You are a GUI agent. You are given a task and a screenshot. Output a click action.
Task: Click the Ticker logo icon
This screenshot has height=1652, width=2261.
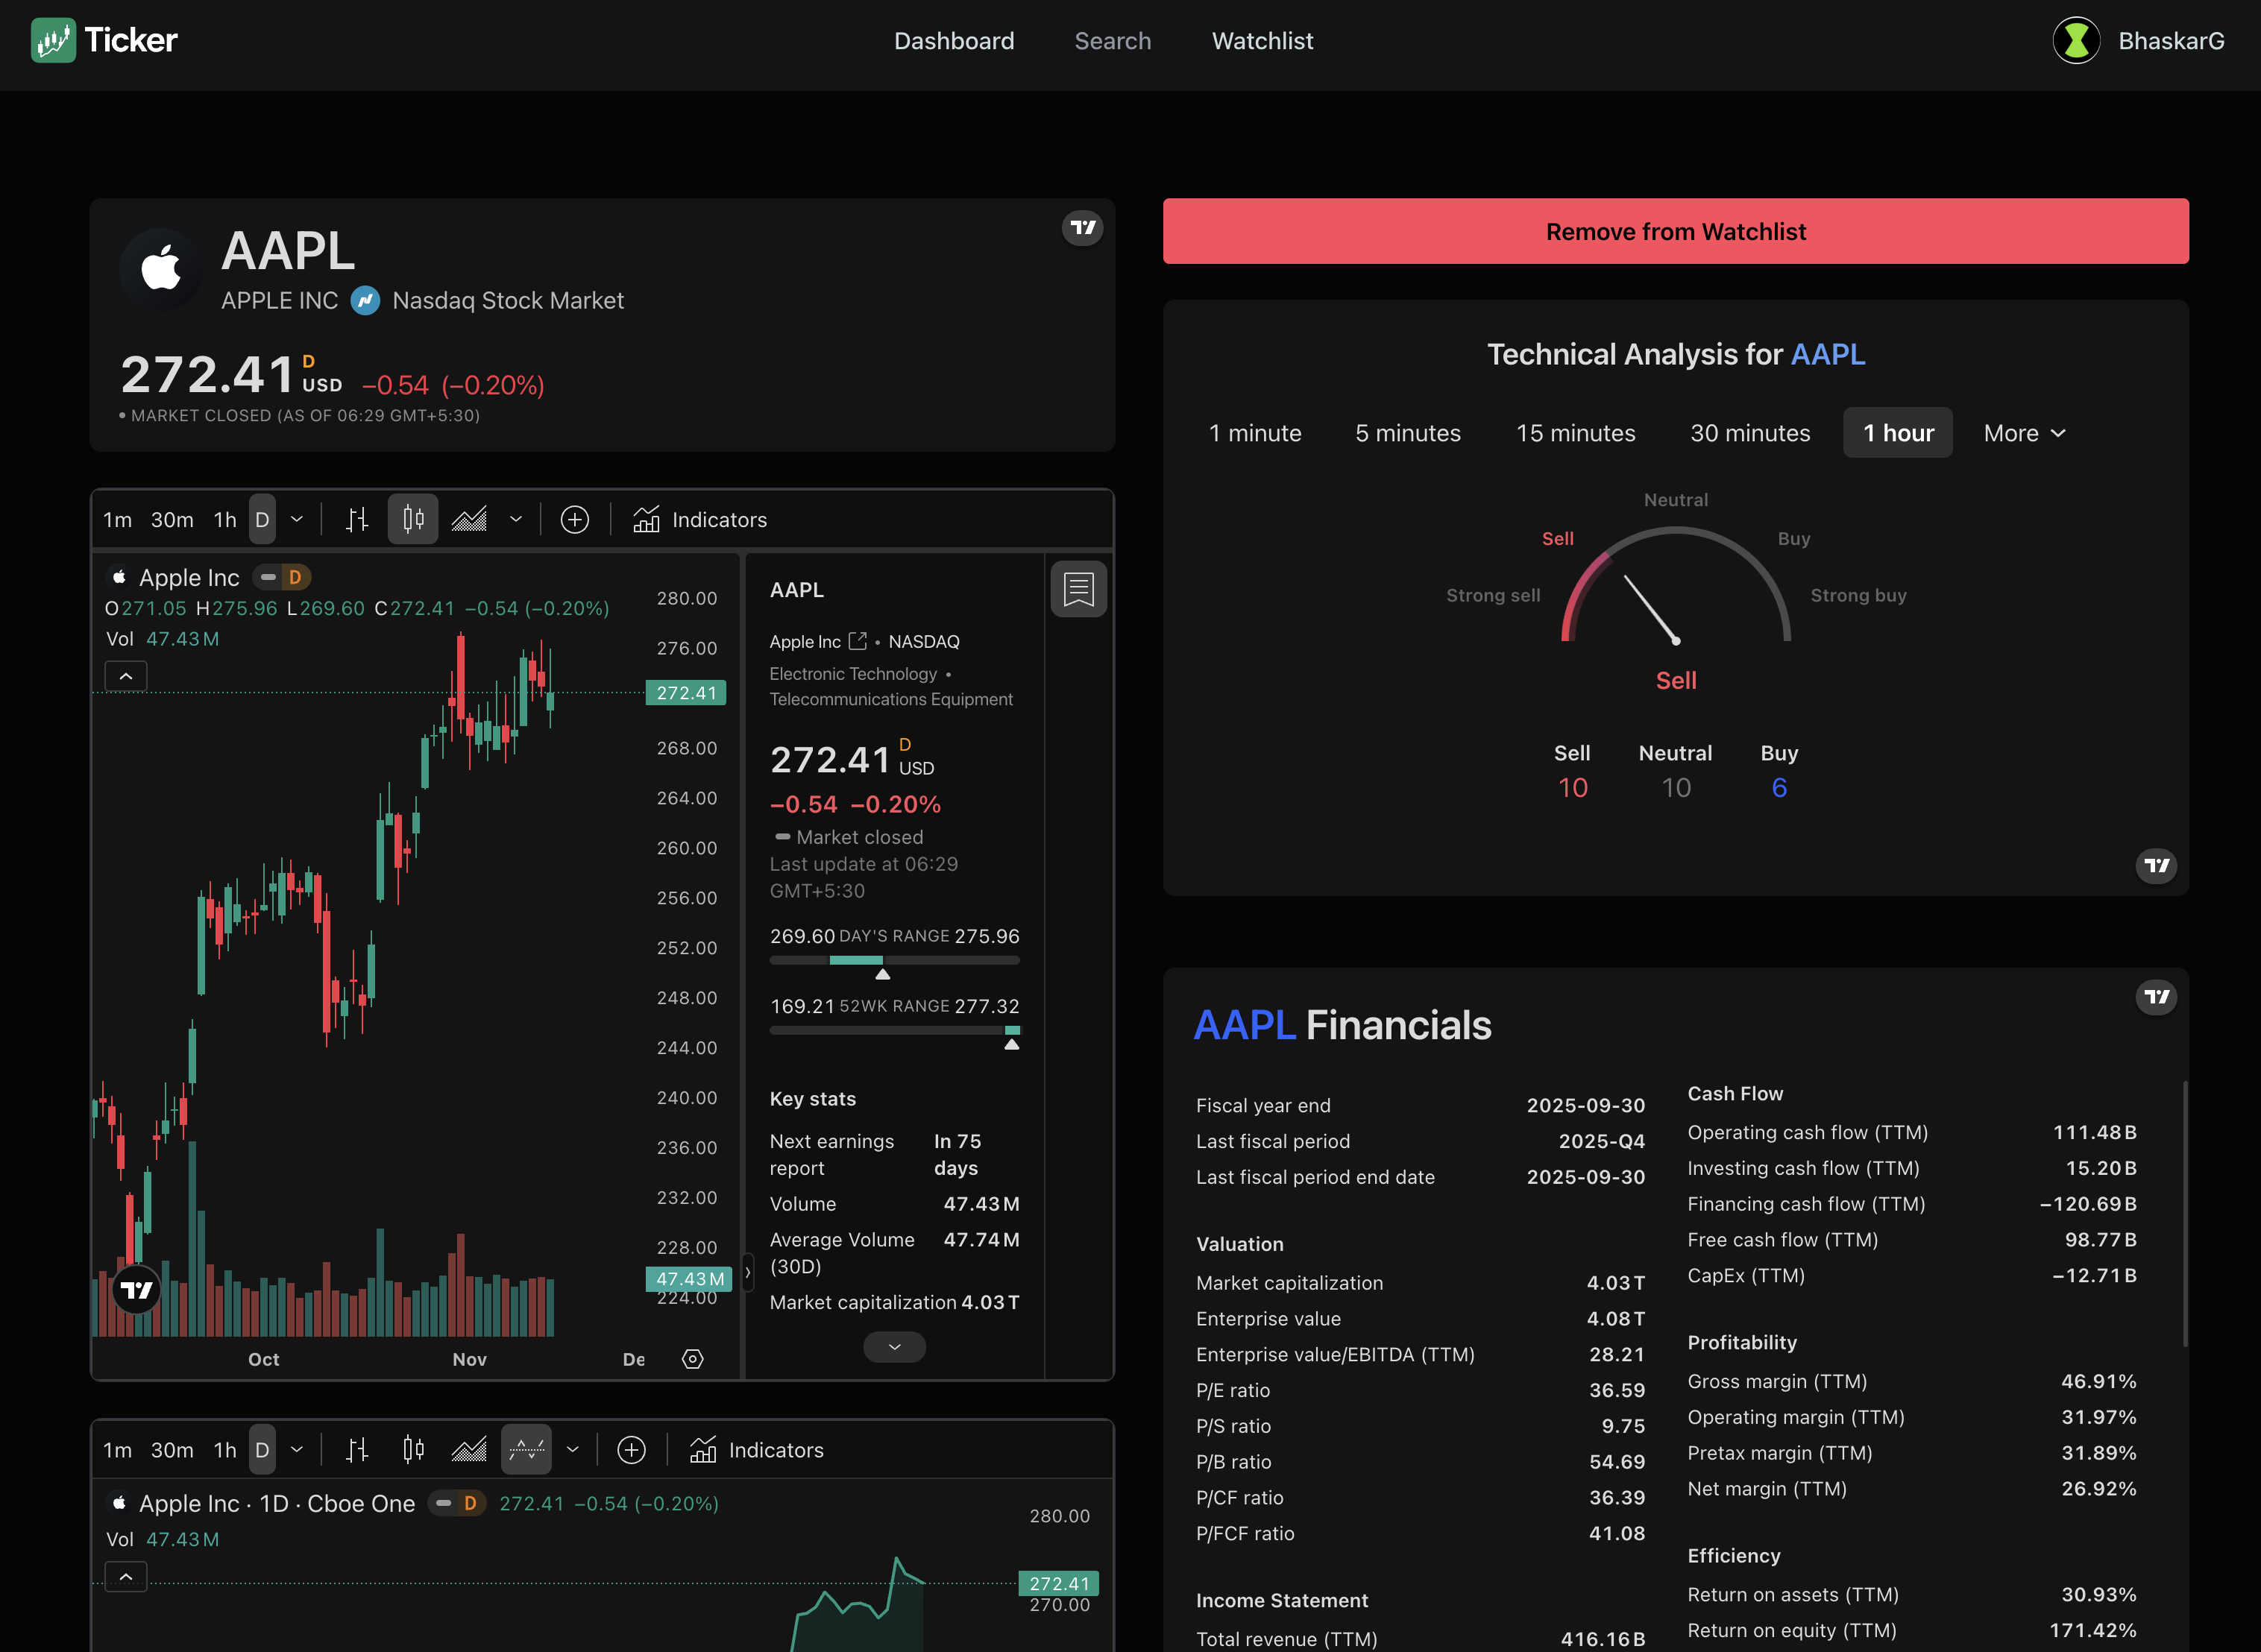pyautogui.click(x=53, y=40)
